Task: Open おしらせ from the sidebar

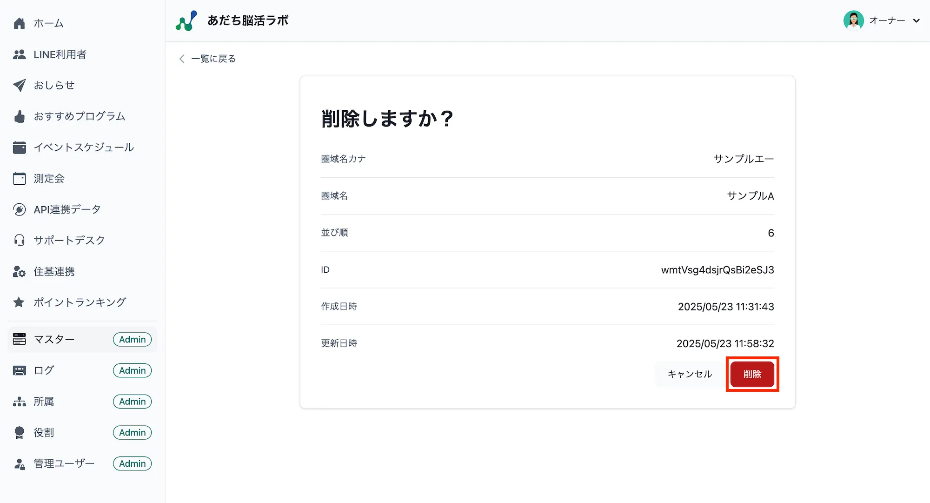Action: point(53,85)
